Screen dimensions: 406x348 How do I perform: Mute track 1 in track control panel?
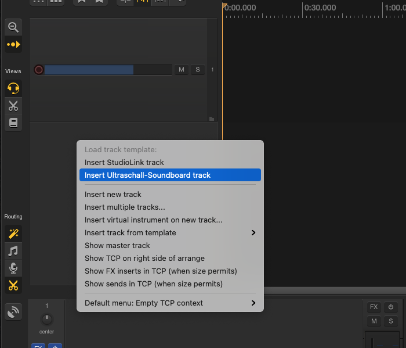(x=182, y=70)
